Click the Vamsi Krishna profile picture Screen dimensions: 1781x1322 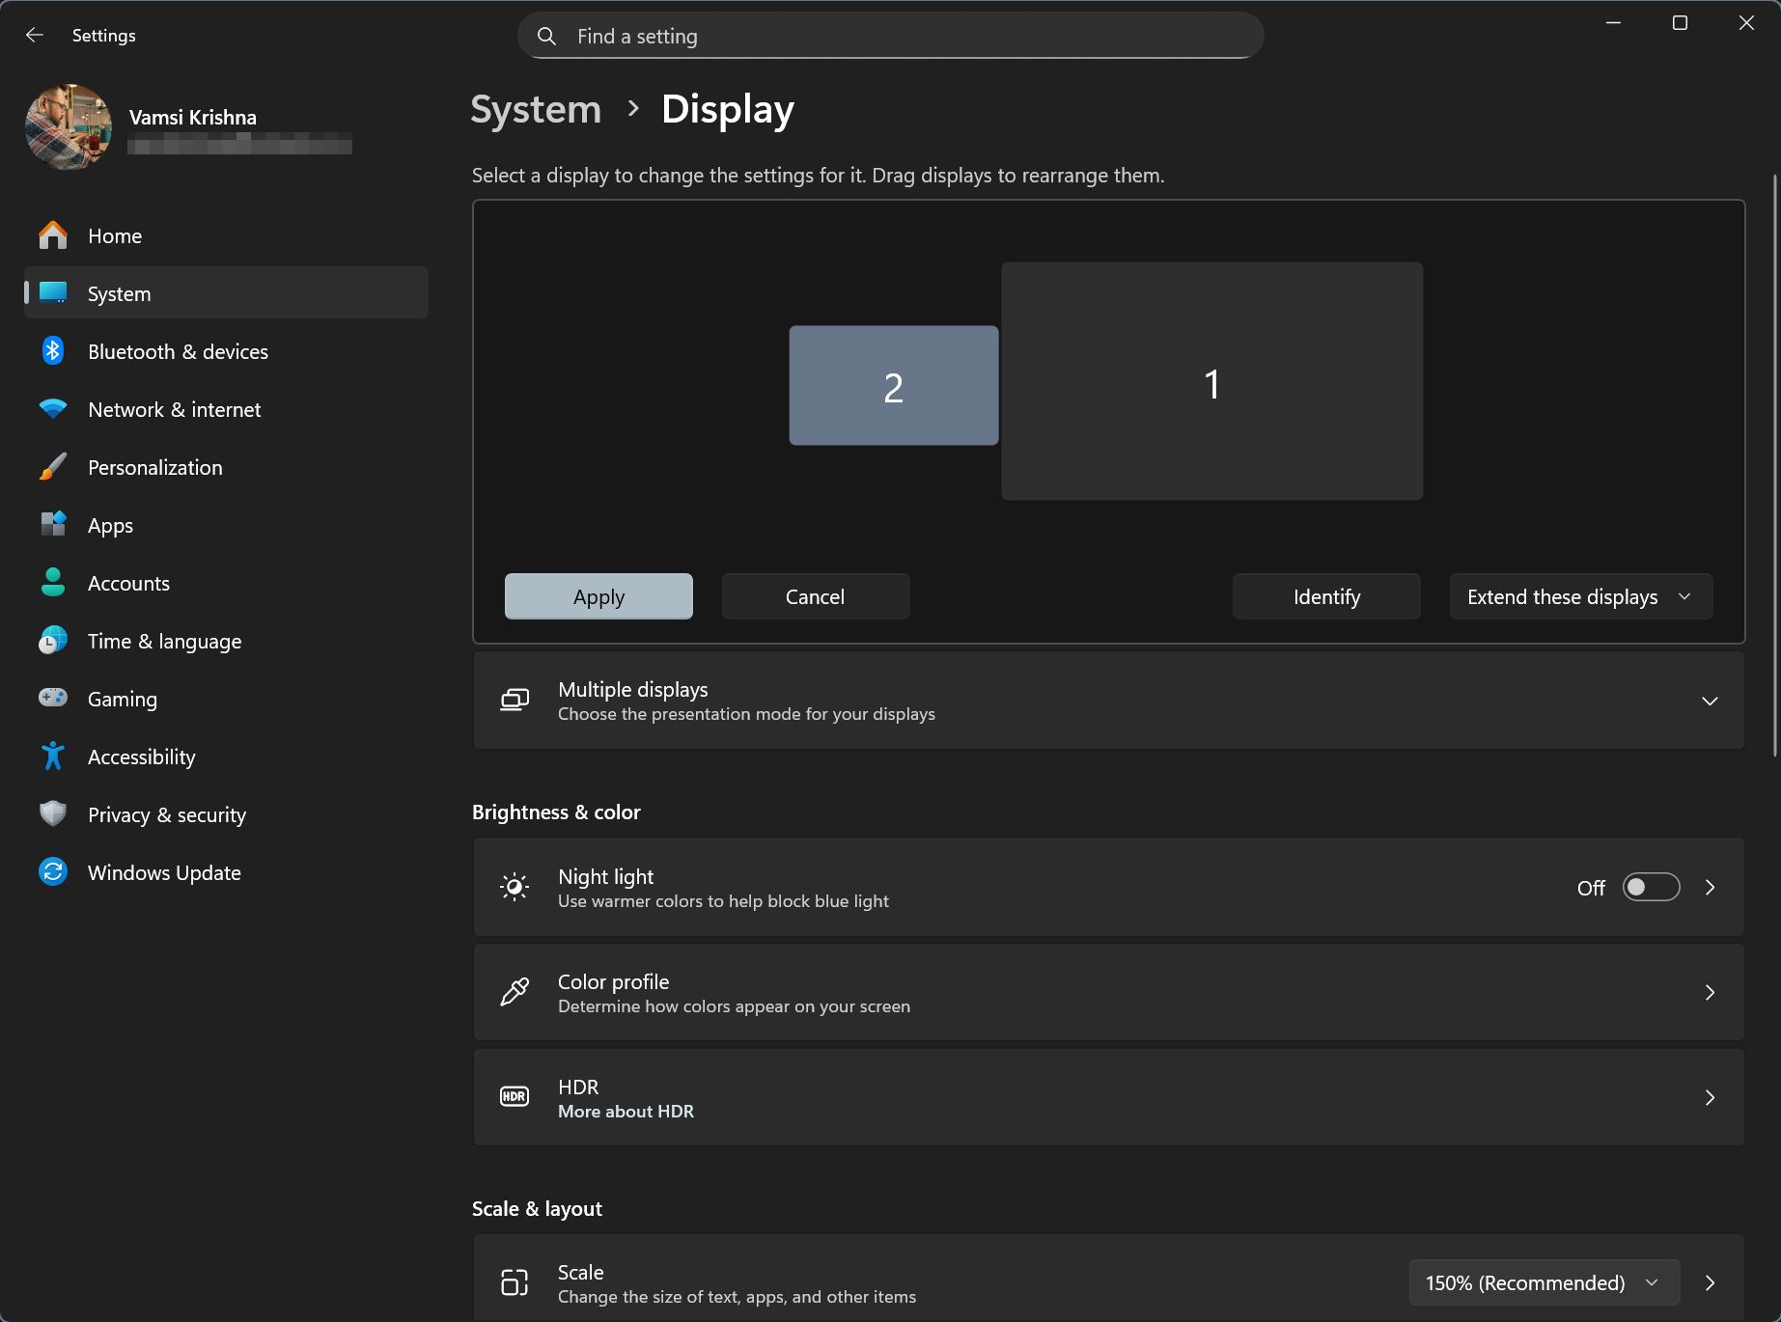(69, 126)
